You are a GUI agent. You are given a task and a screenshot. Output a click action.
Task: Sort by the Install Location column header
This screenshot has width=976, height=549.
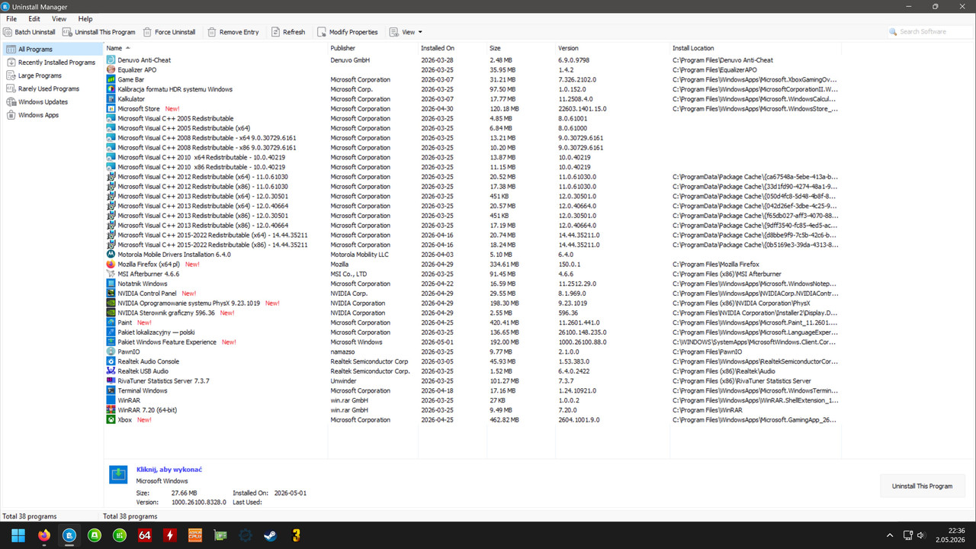point(755,48)
